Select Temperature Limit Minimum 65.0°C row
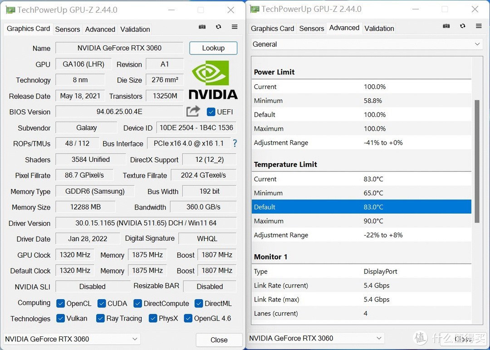 pyautogui.click(x=361, y=193)
